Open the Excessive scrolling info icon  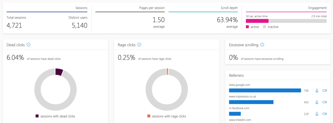(262, 45)
